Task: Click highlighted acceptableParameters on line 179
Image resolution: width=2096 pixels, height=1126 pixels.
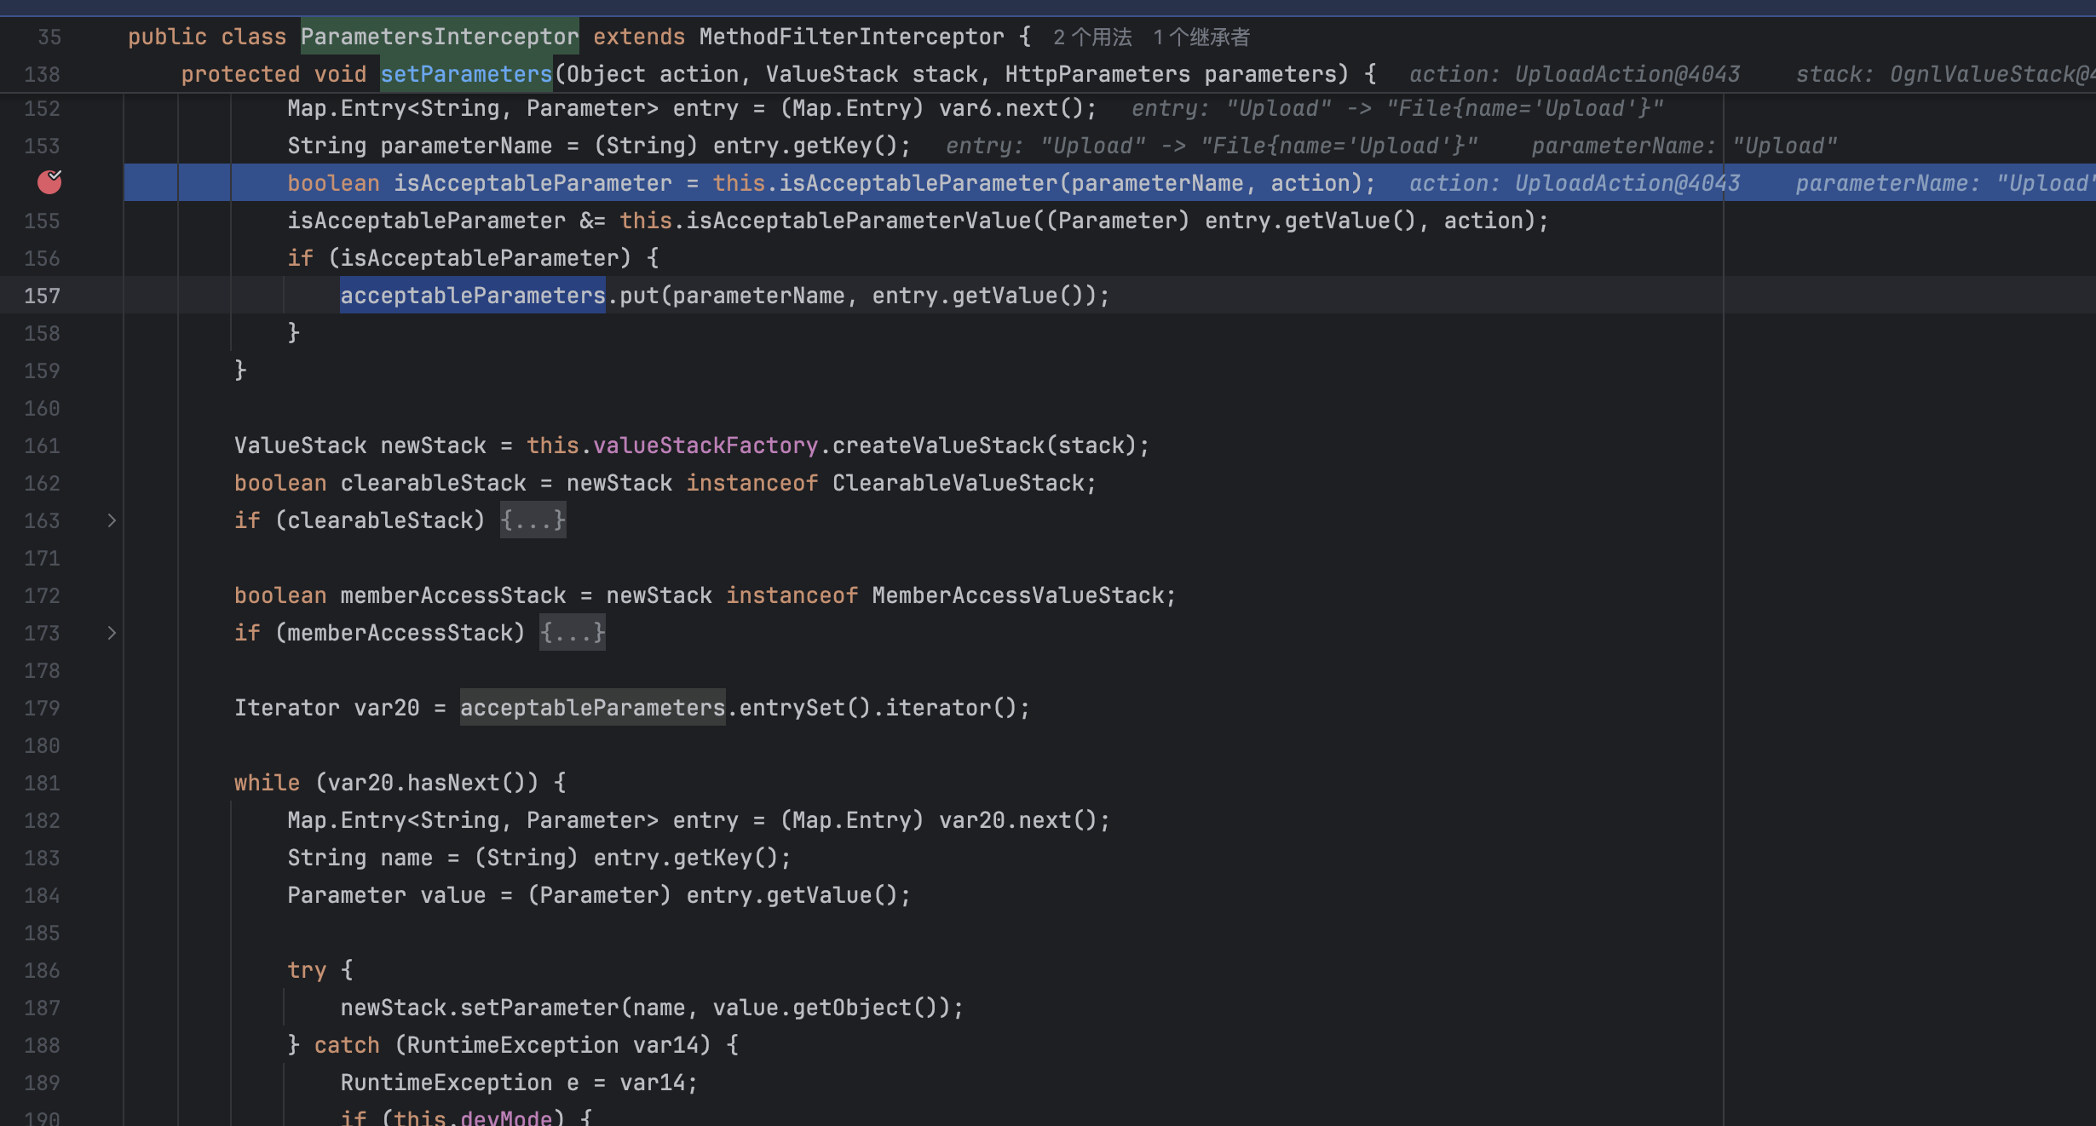Action: [592, 707]
